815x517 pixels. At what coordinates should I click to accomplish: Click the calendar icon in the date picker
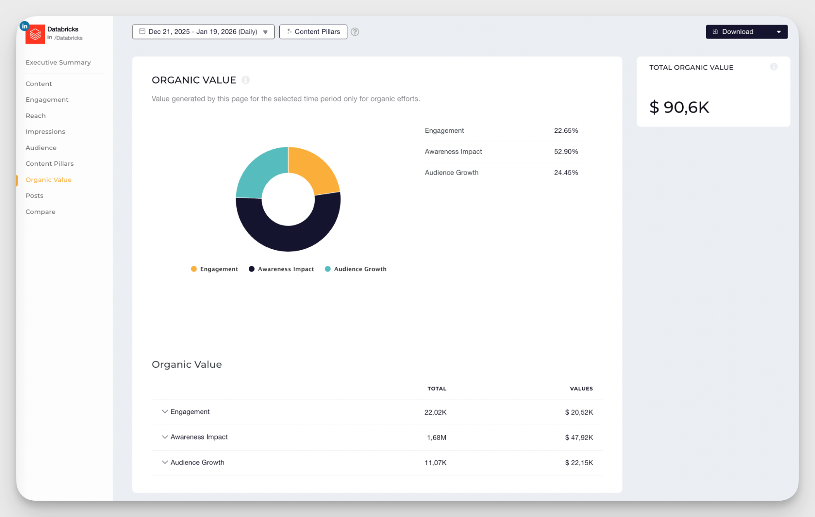pyautogui.click(x=142, y=31)
